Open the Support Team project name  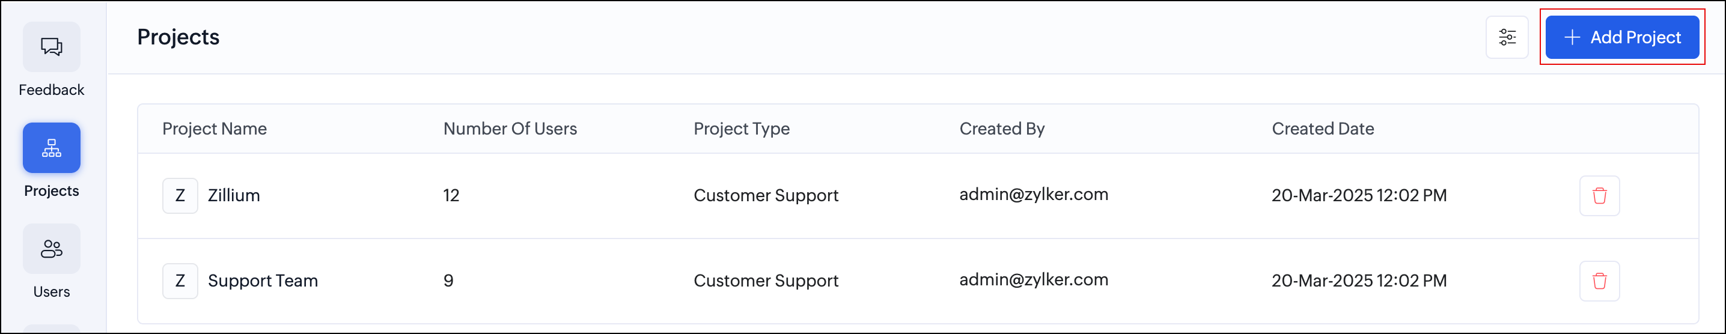[x=263, y=281]
